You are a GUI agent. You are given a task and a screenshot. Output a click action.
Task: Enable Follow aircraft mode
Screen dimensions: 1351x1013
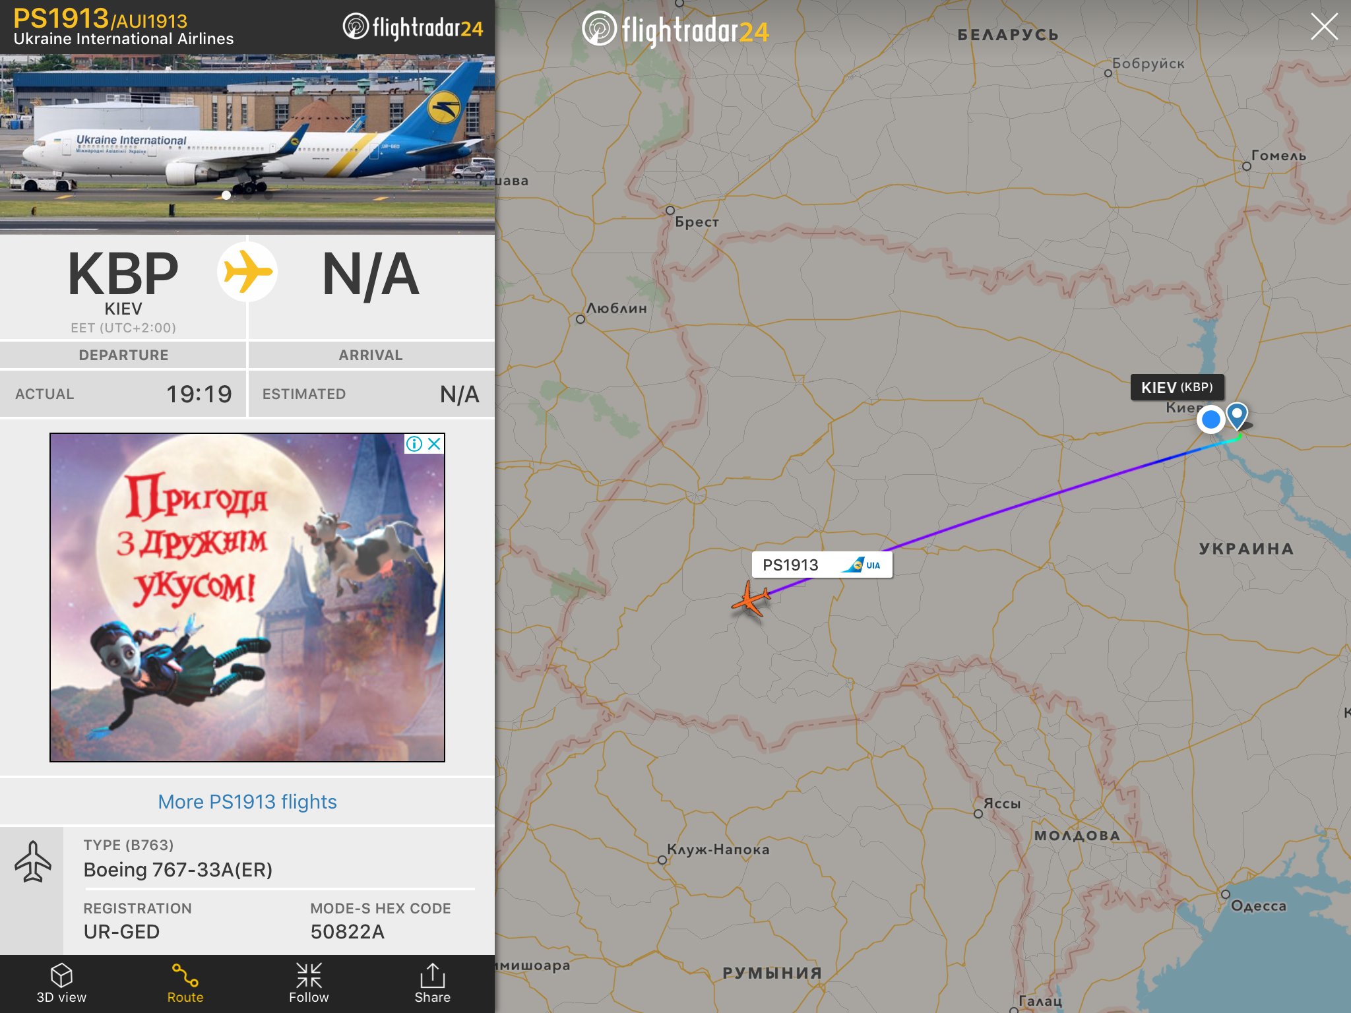pos(309,983)
